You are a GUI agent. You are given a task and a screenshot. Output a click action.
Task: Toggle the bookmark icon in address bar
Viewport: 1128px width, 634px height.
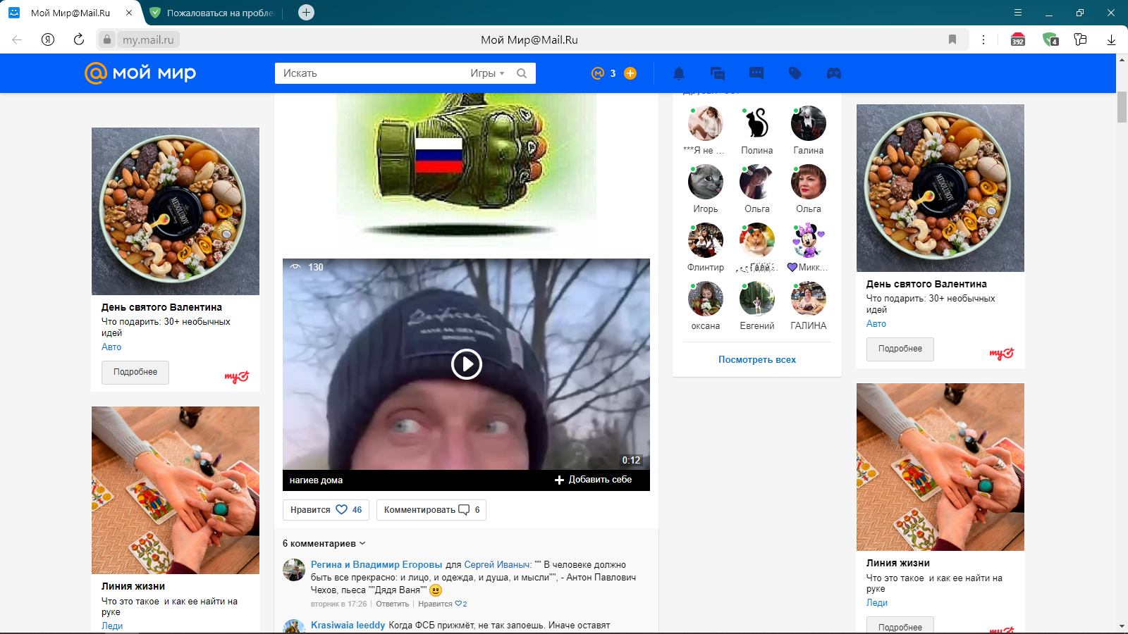click(953, 39)
